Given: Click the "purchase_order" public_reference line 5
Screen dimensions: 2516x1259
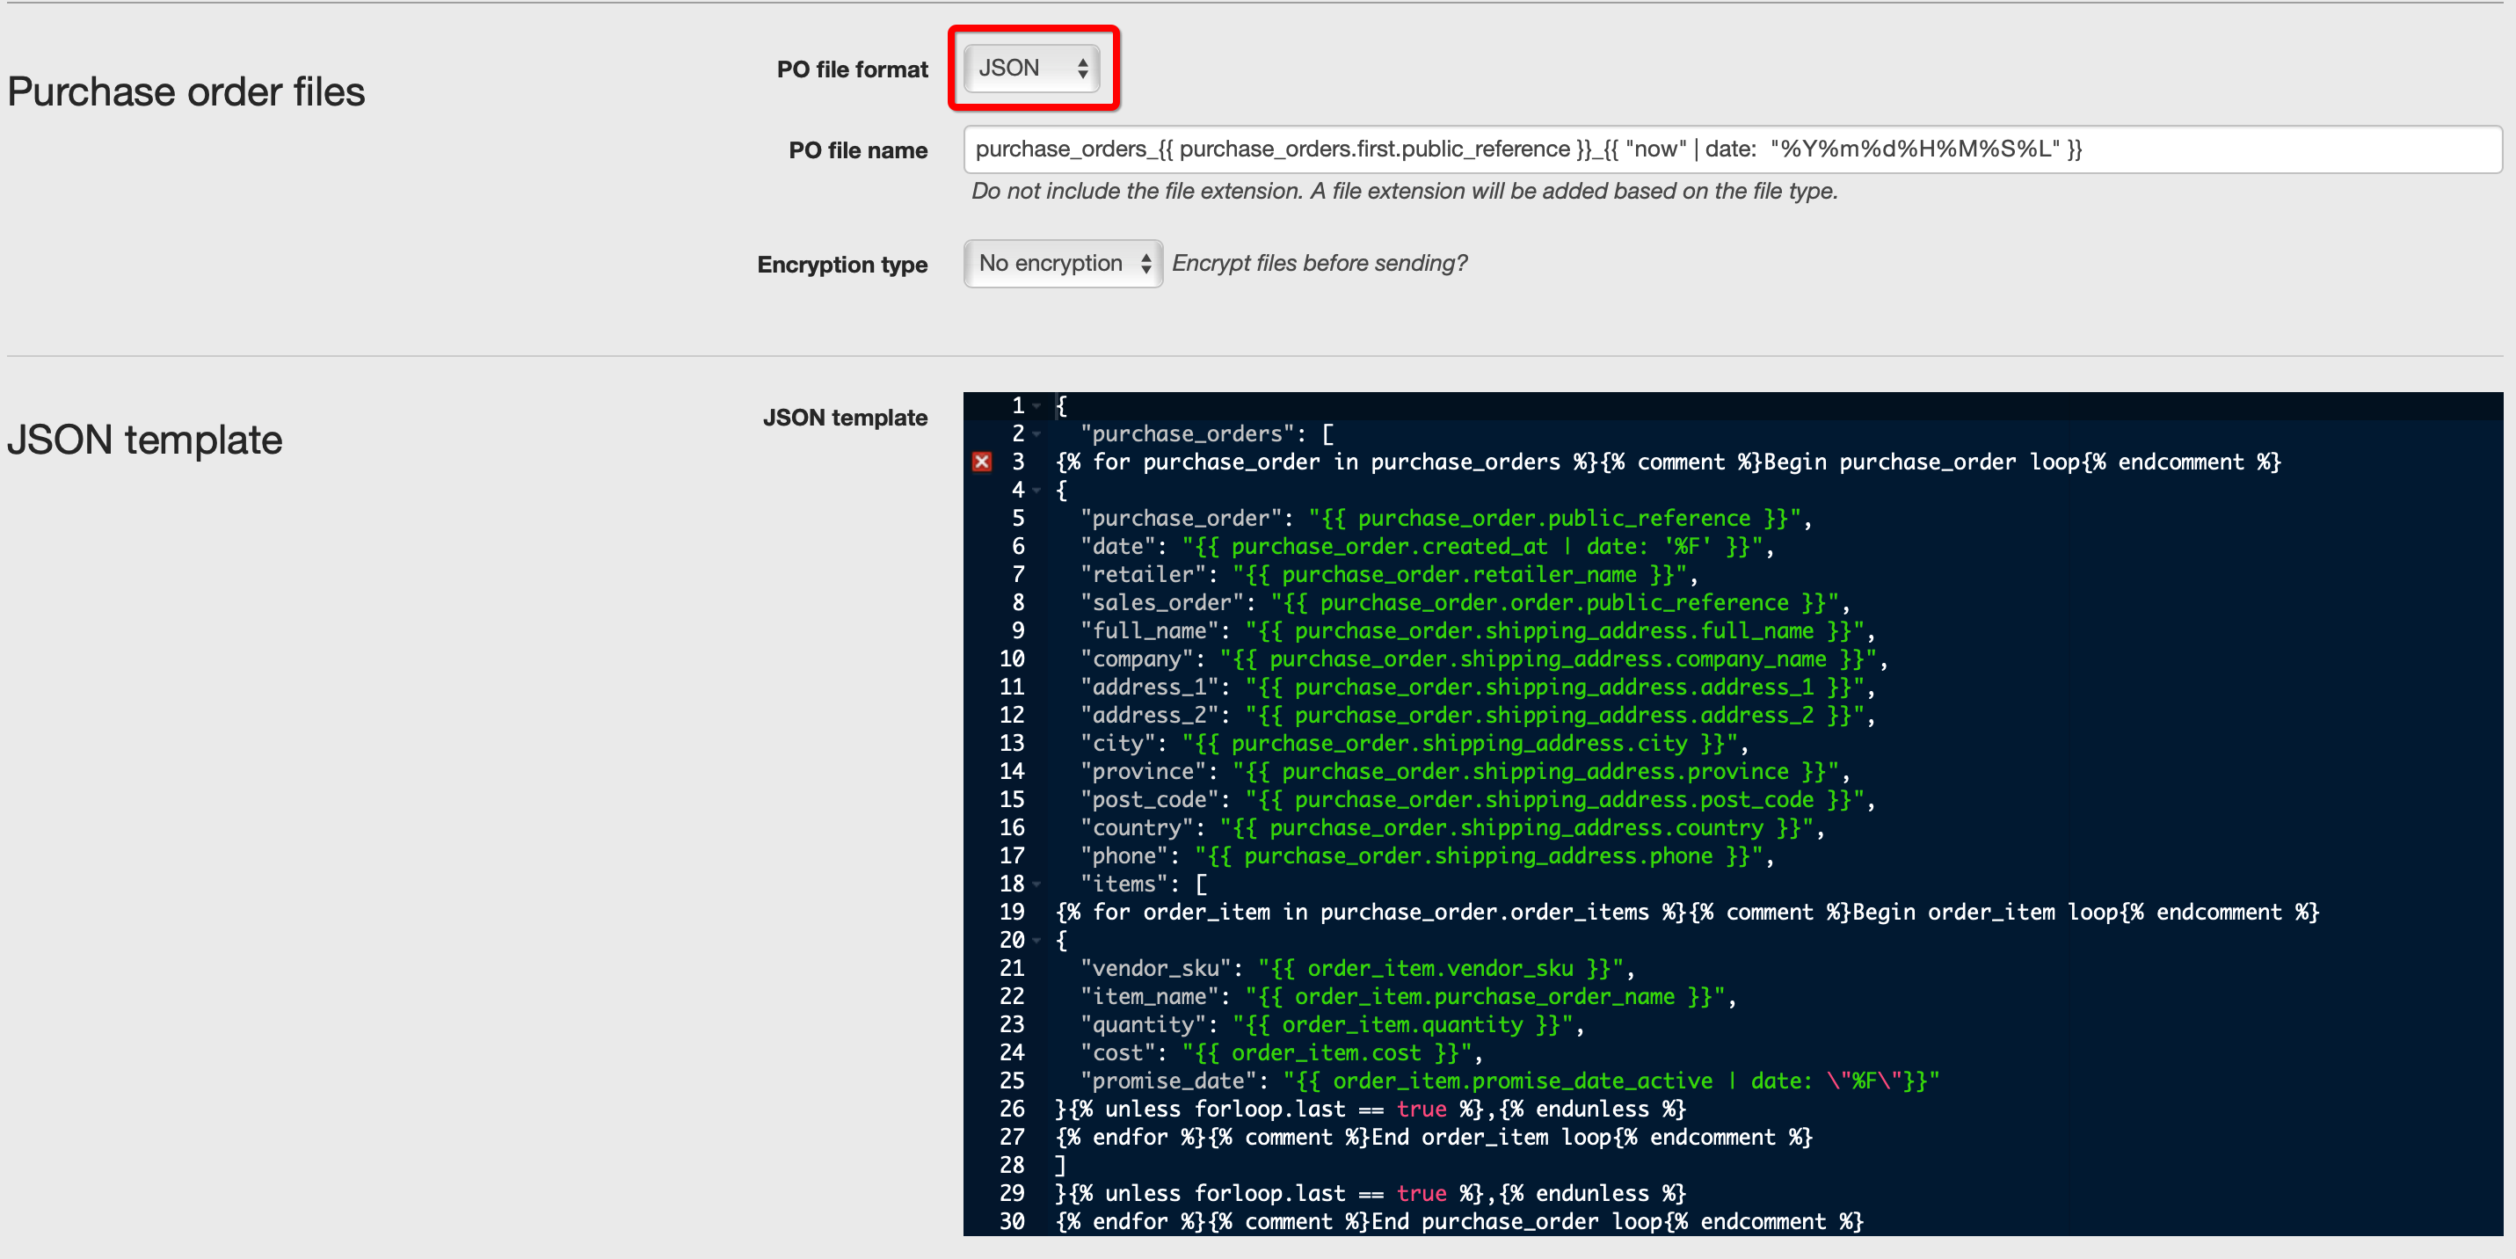Looking at the screenshot, I should pos(1445,519).
